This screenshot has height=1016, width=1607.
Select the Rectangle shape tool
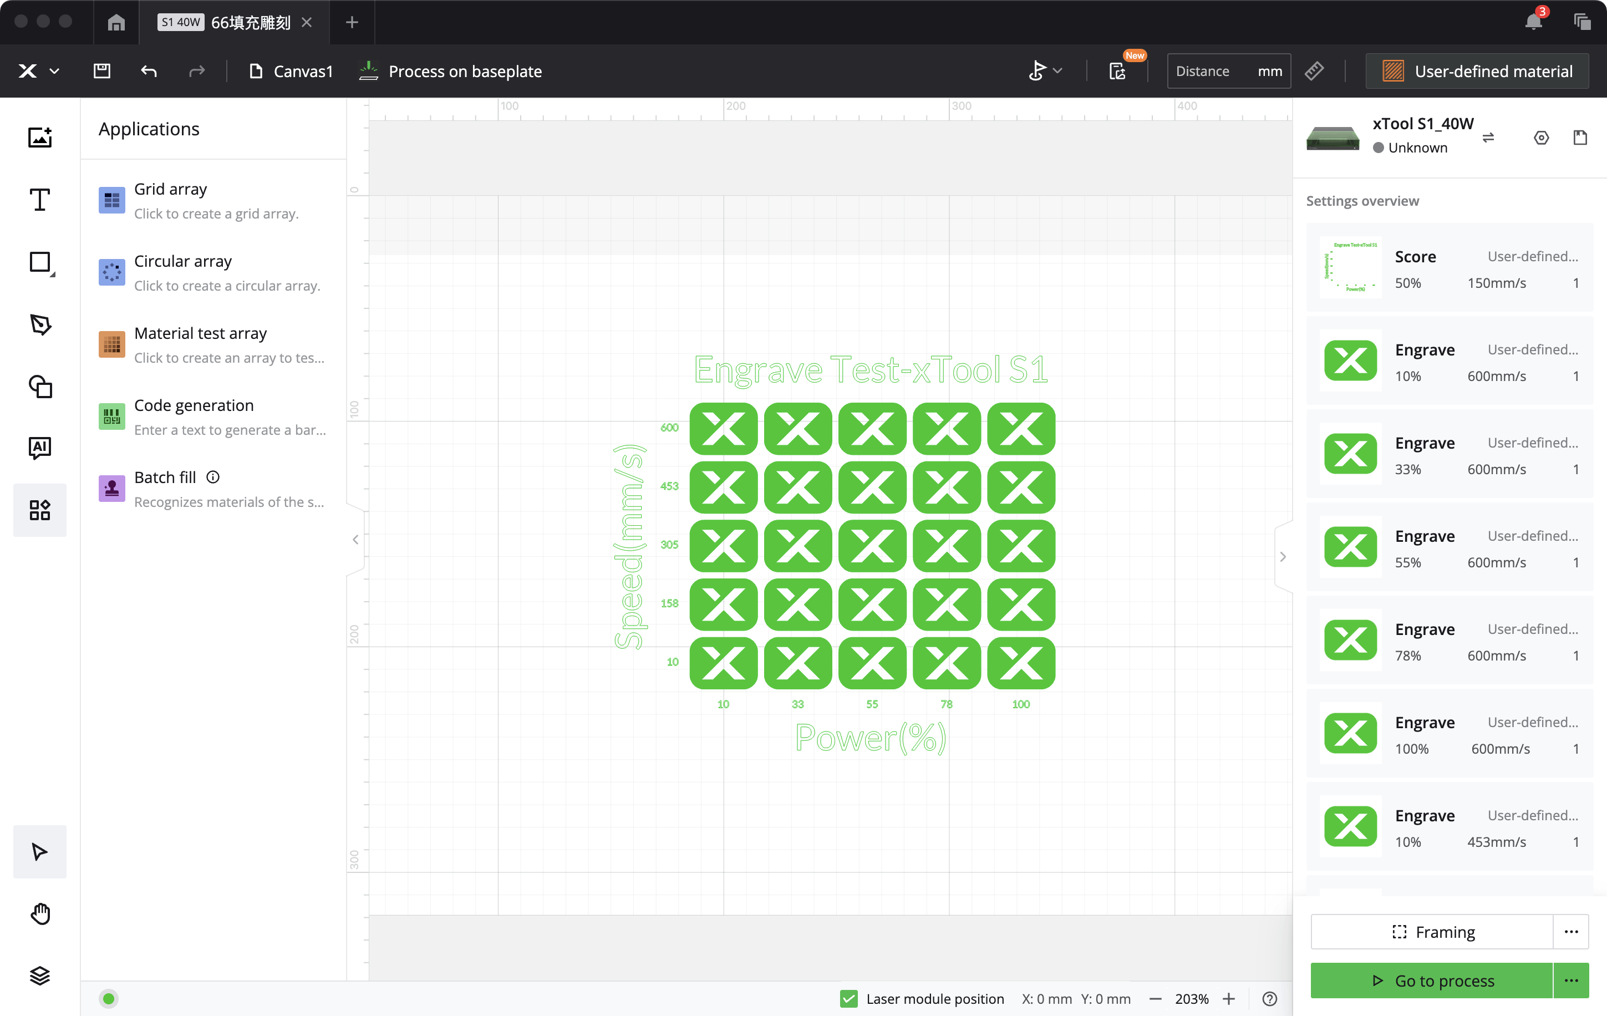pos(40,262)
